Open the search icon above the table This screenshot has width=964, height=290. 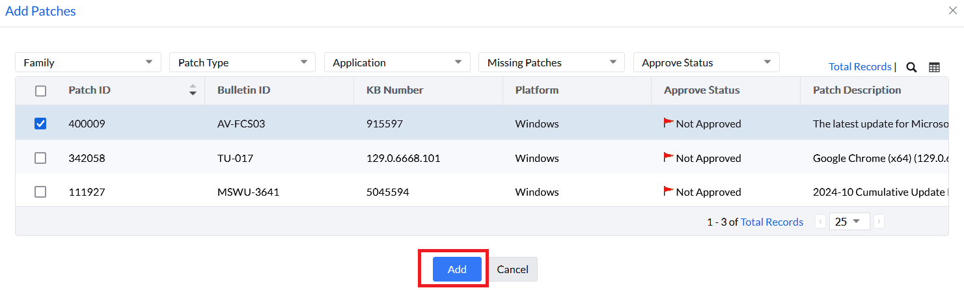tap(911, 67)
